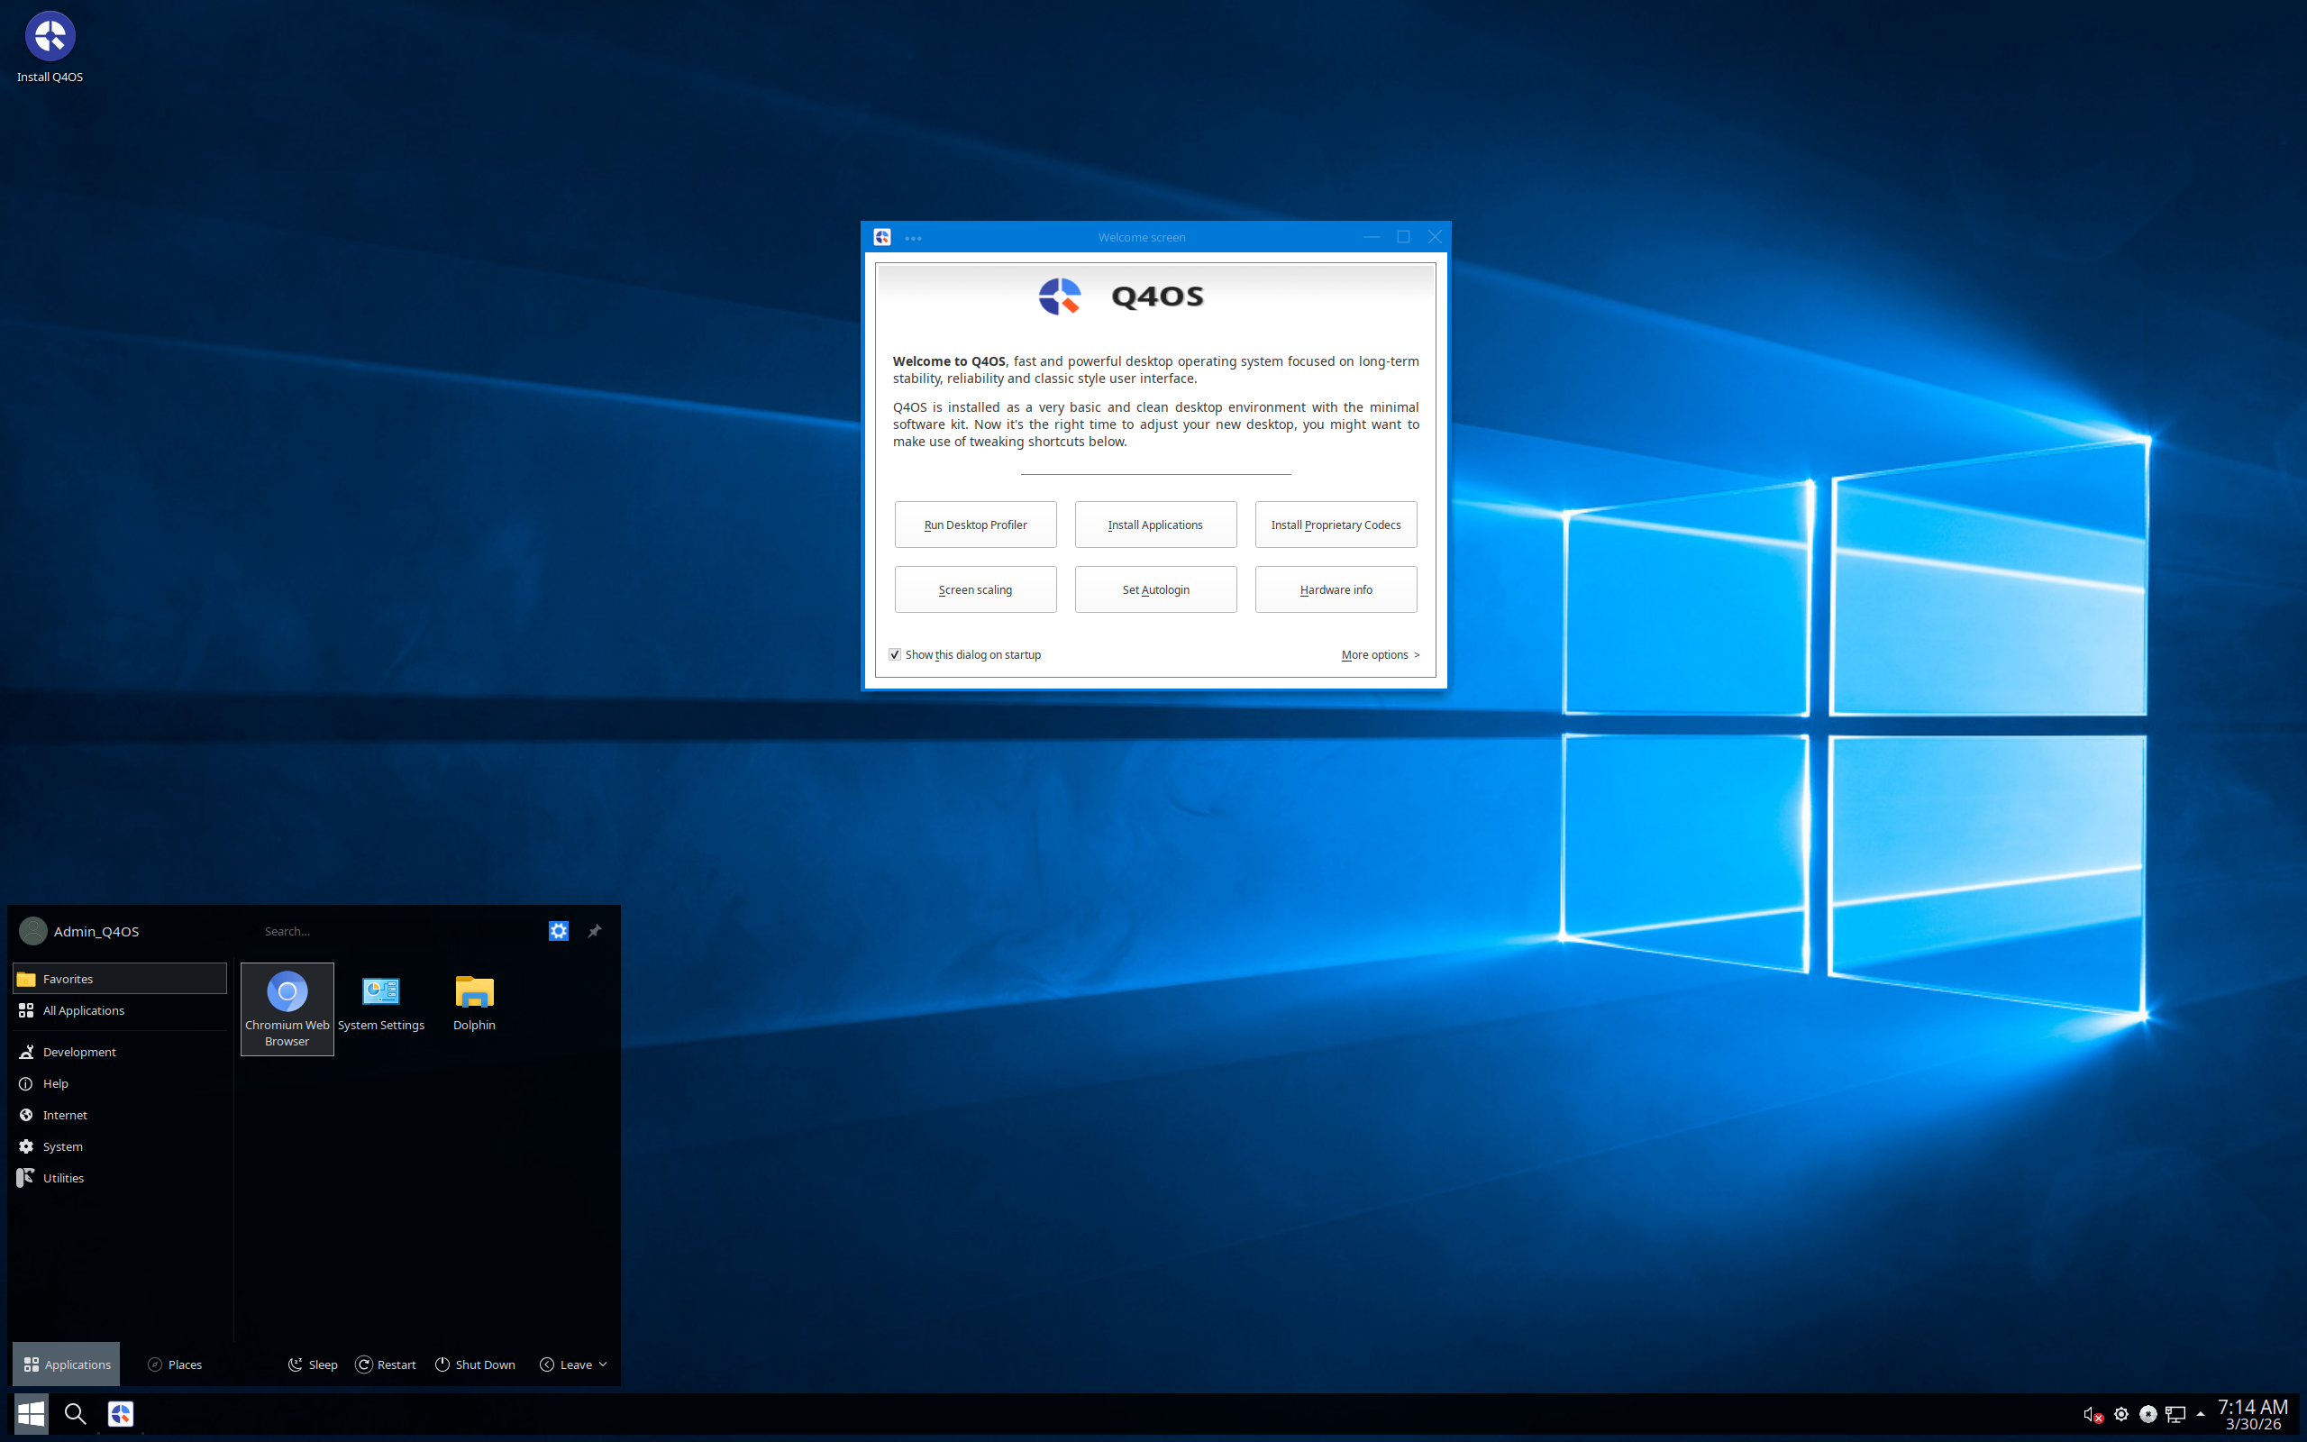The width and height of the screenshot is (2307, 1442).
Task: Pin the application menu open
Action: point(595,931)
